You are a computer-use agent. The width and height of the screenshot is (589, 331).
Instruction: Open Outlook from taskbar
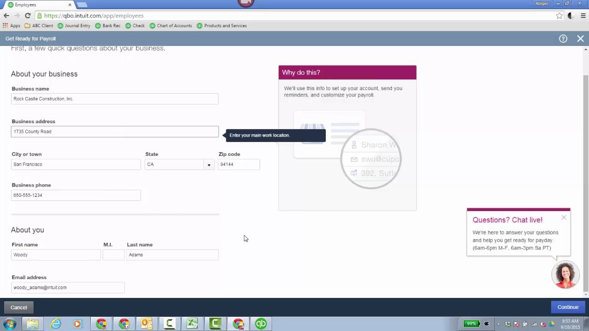[147, 324]
